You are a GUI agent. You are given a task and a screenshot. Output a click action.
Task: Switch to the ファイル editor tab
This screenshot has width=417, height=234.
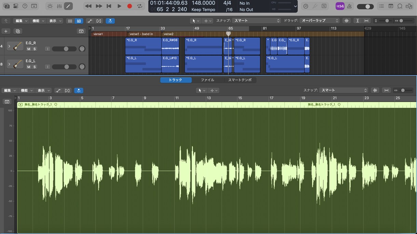coord(207,80)
